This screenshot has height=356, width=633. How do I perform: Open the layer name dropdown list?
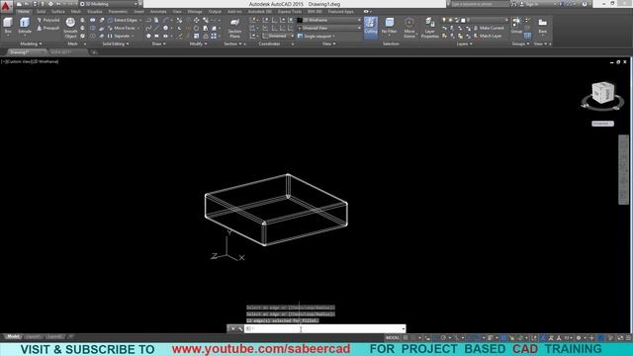pos(488,20)
